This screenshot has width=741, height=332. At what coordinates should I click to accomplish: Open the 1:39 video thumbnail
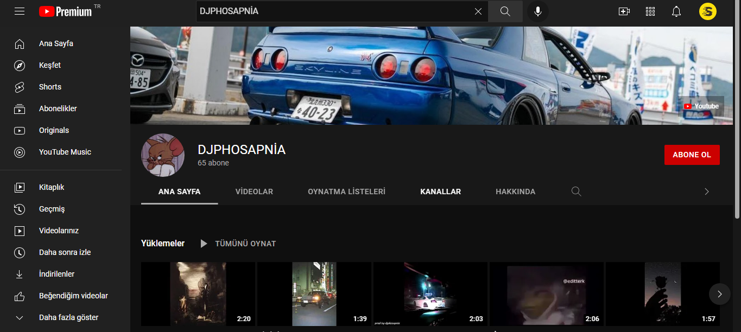(314, 294)
